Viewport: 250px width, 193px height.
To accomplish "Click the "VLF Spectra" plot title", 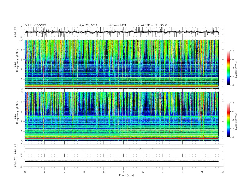I will (x=36, y=25).
